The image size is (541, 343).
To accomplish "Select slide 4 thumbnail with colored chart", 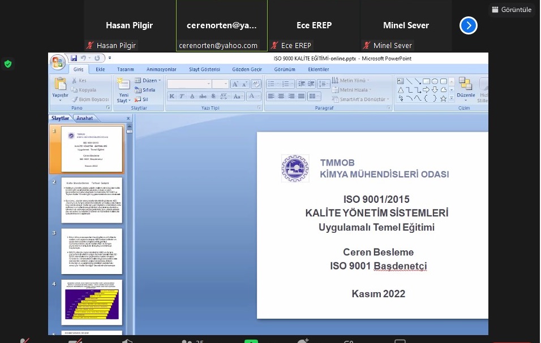I will click(x=92, y=302).
